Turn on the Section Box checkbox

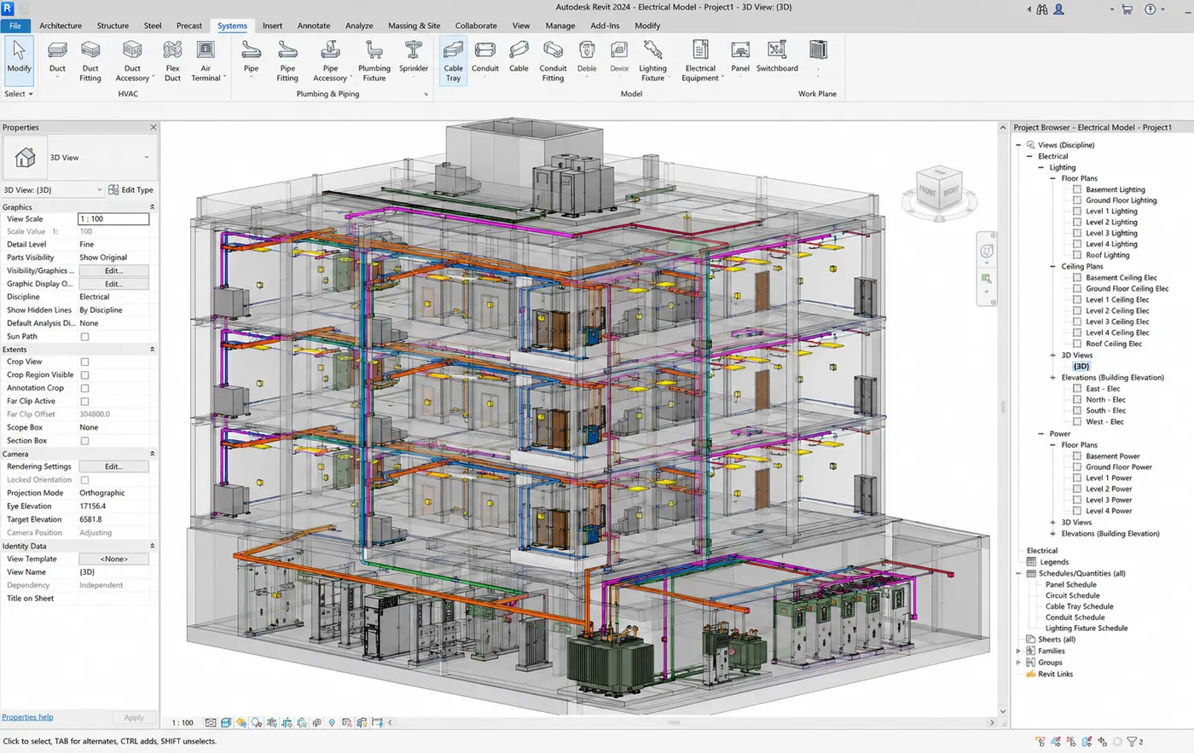point(84,441)
